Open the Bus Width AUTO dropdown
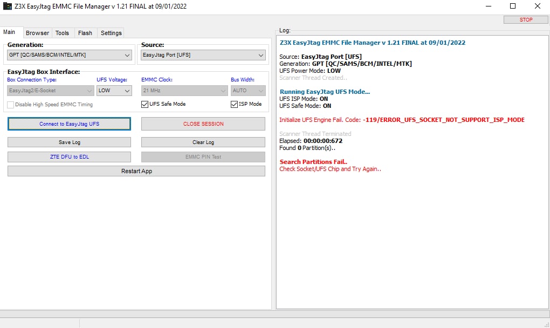This screenshot has width=550, height=328. tap(248, 91)
